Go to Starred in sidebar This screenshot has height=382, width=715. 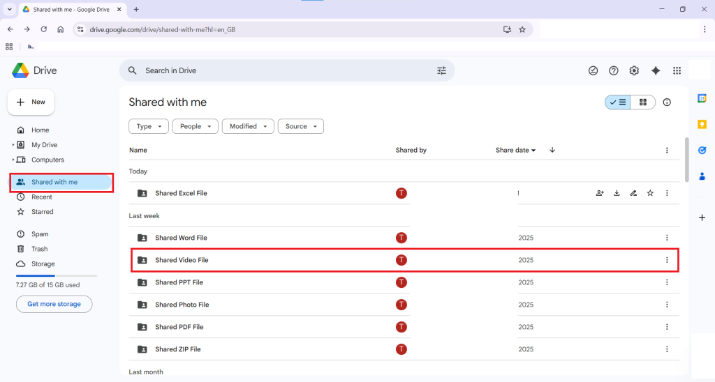click(42, 212)
